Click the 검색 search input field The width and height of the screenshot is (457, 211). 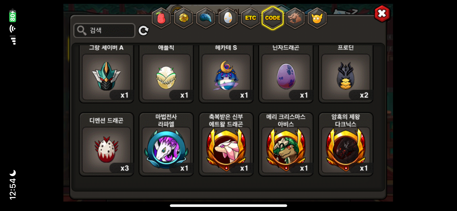[x=104, y=31]
